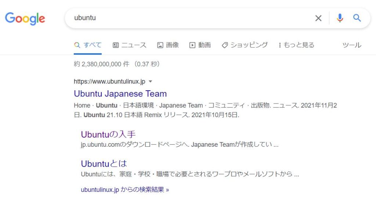376x200 pixels.
Task: Click the snippet starting Ubuntuには、家庭・学校
Action: [x=190, y=174]
